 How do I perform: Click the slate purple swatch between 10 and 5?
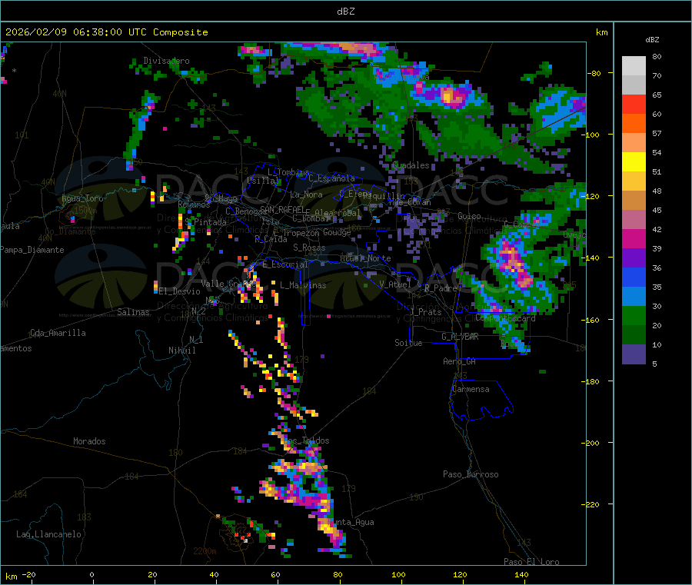(634, 354)
